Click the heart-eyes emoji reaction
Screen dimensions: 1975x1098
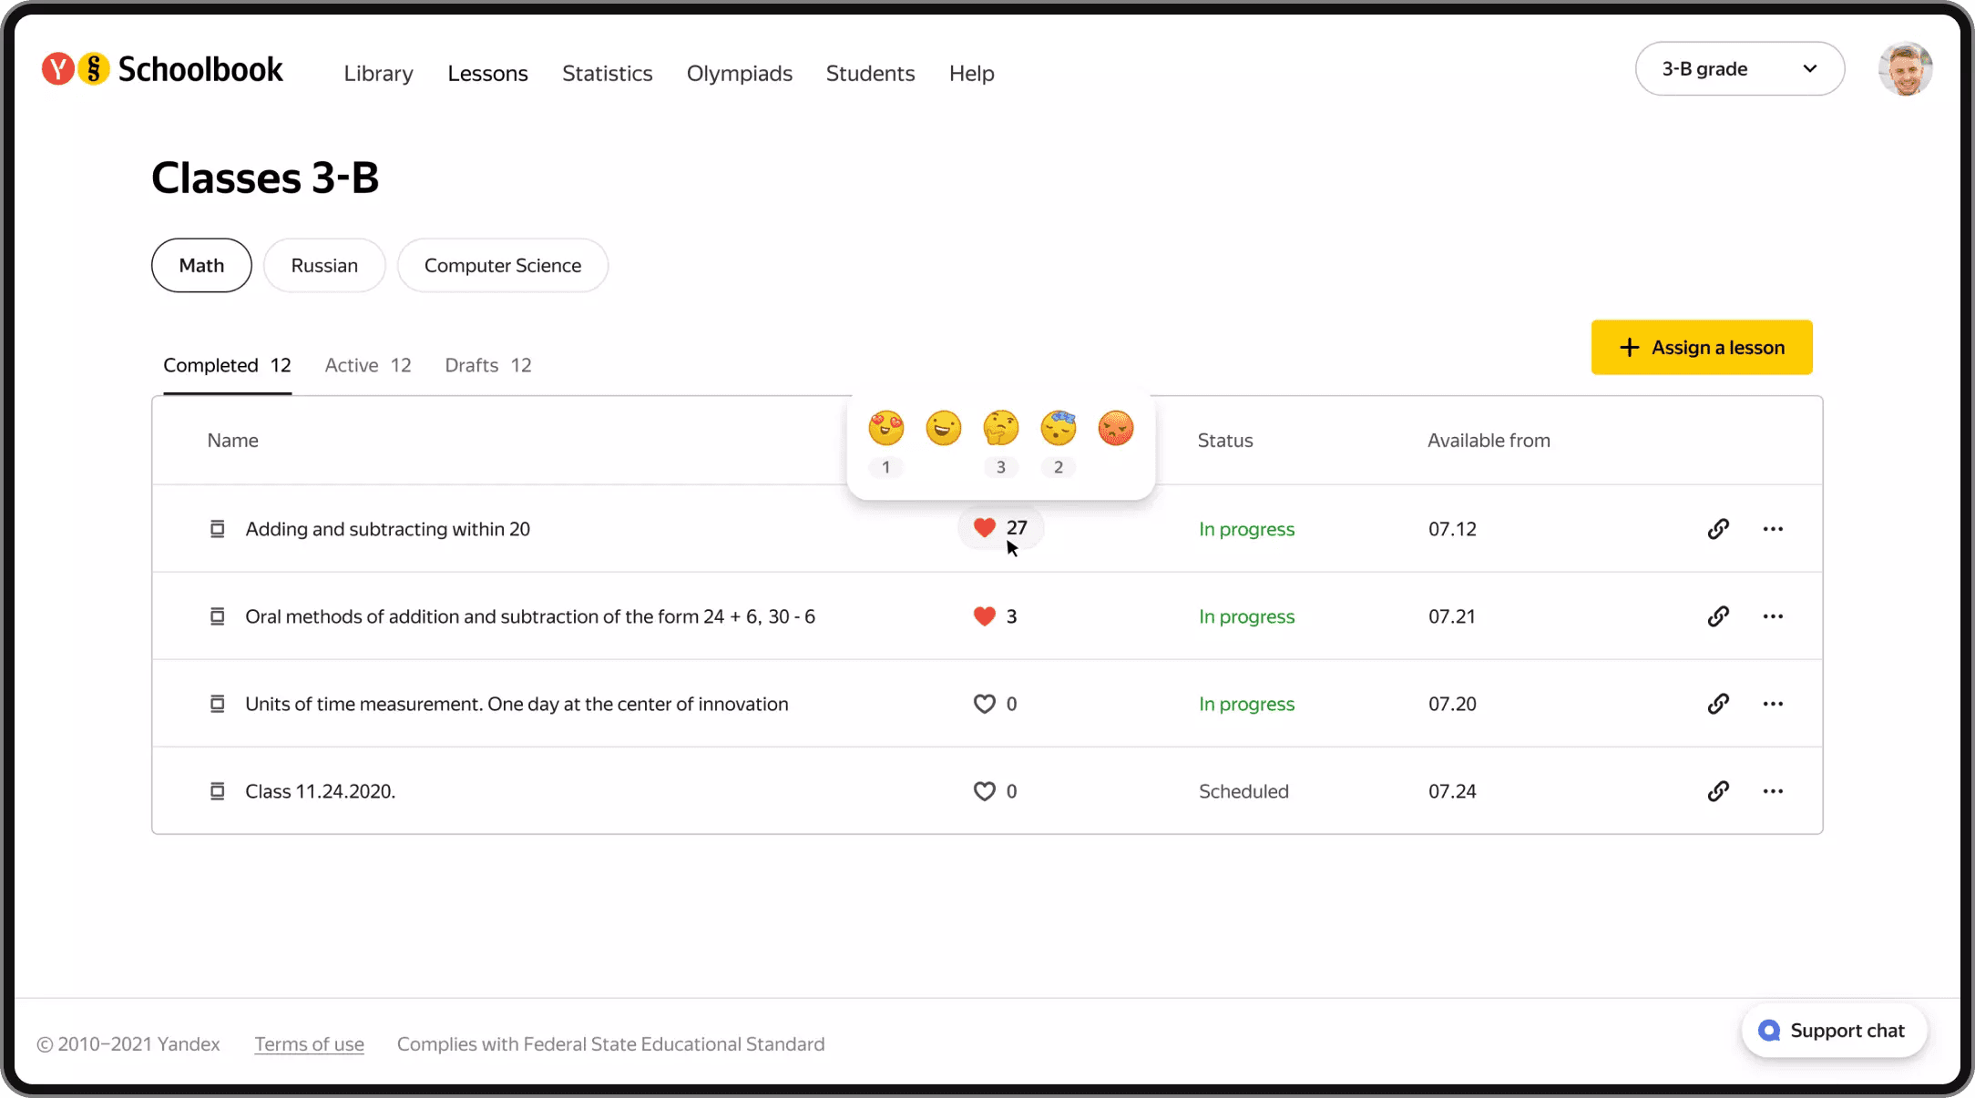click(885, 428)
